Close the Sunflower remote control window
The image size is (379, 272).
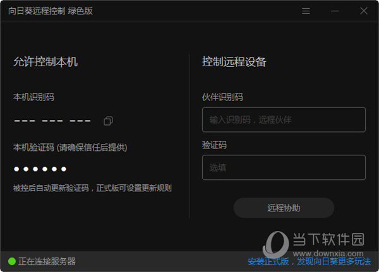364,11
